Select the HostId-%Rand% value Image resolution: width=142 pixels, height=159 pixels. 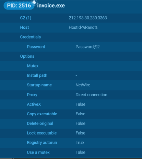83,27
